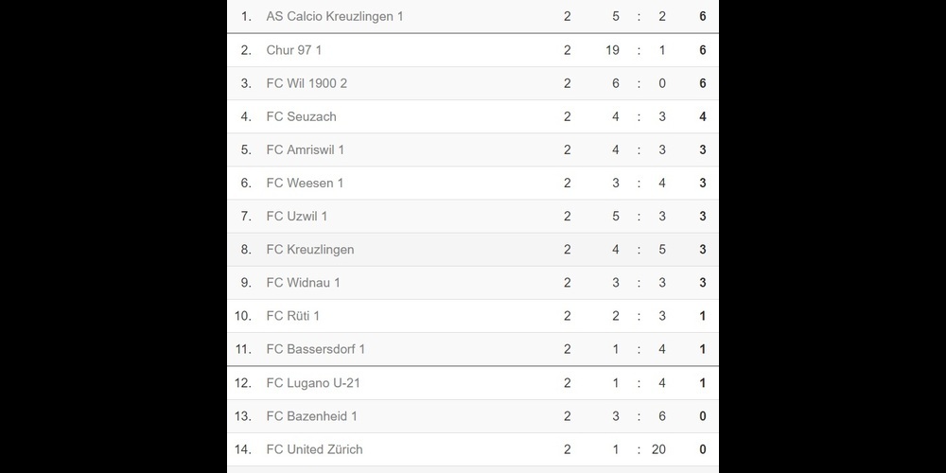Click the 20 goals conceded by United Zürich
The height and width of the screenshot is (473, 946).
pos(658,448)
